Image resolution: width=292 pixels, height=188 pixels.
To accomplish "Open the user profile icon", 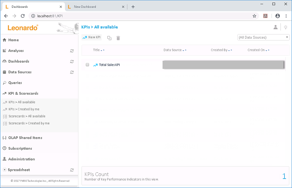I will [x=275, y=27].
